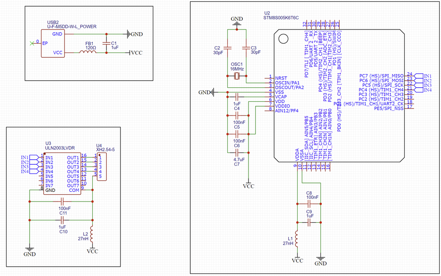Image resolution: width=441 pixels, height=276 pixels.
Task: Click the PC7 (HS)/SPI_MISO pin label
Action: [381, 76]
